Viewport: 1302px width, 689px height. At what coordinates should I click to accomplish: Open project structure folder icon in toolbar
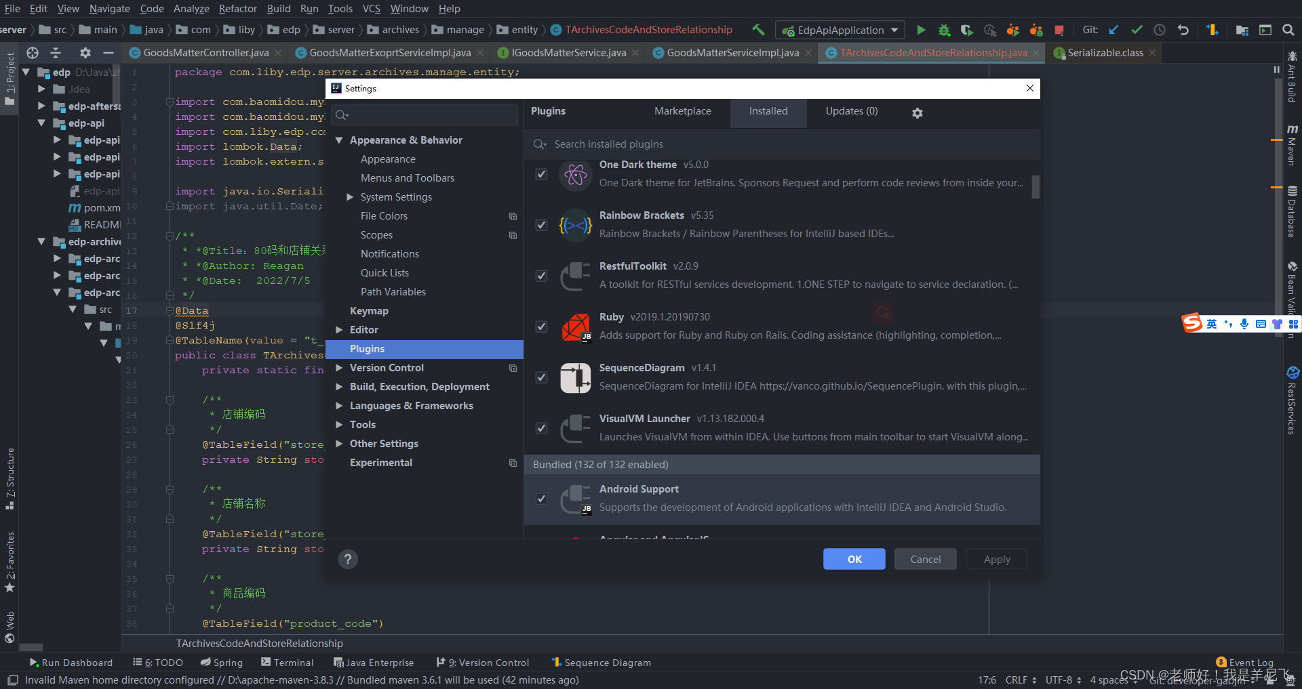coord(1242,30)
